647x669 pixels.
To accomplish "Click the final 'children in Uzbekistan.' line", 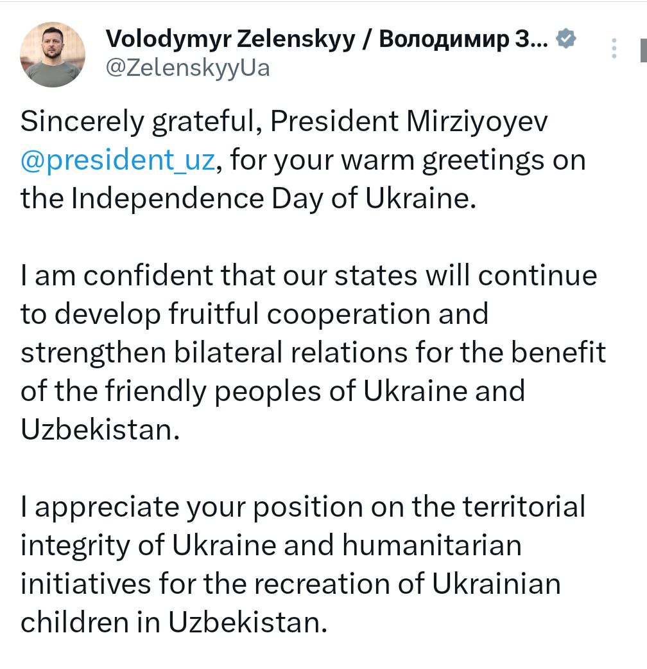I will [x=174, y=623].
